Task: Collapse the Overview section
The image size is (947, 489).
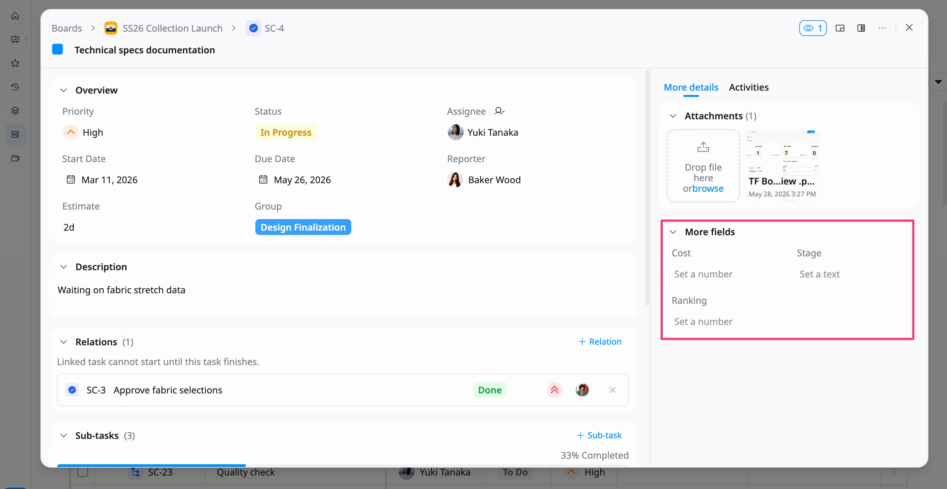Action: click(x=64, y=90)
